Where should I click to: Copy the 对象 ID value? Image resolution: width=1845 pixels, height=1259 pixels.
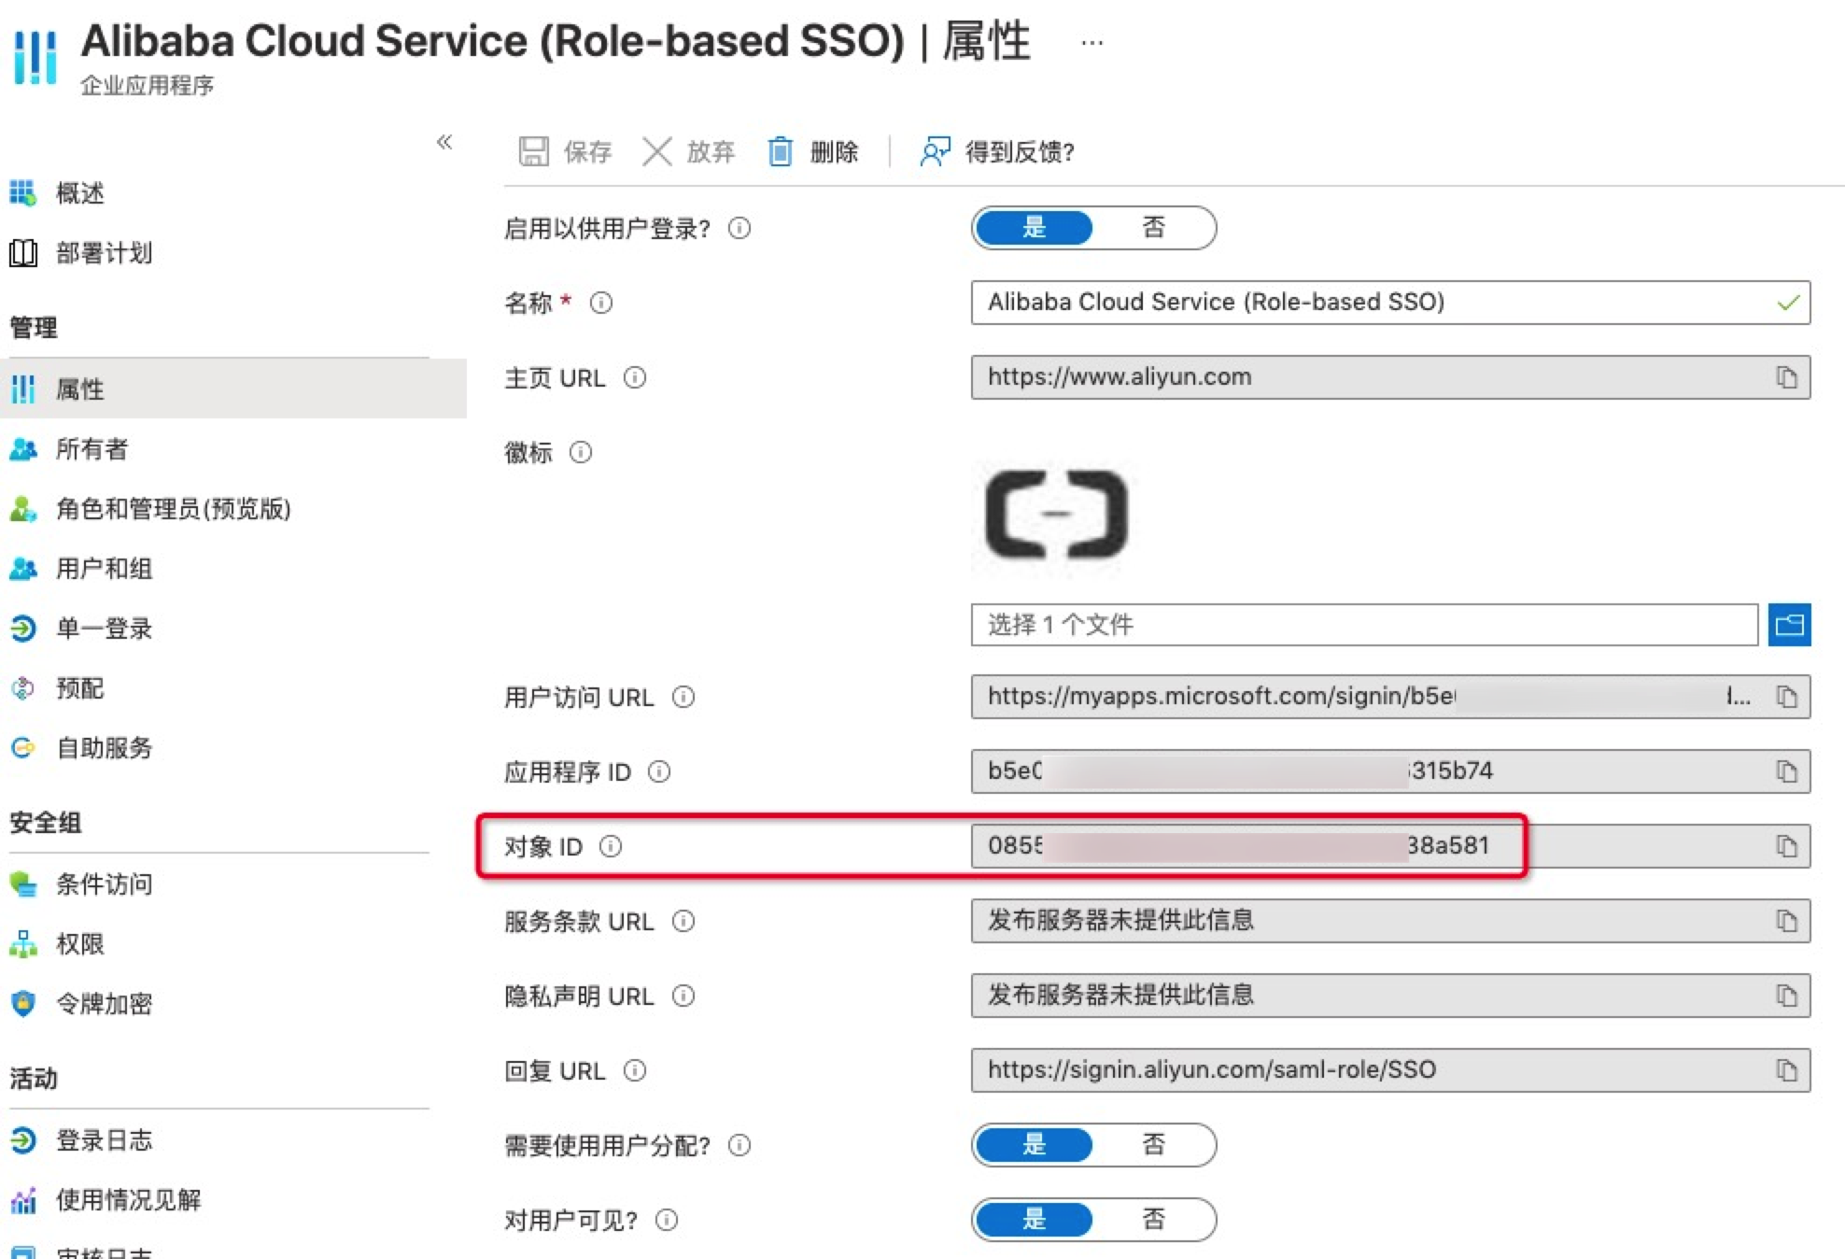pos(1786,846)
